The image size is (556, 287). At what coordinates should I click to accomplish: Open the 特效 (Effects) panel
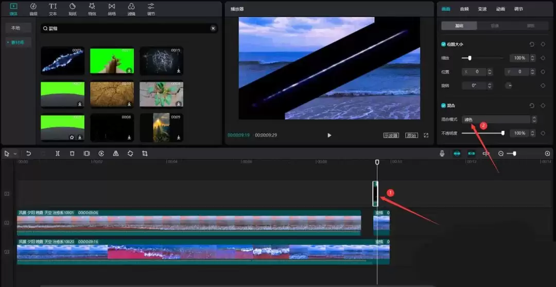pos(92,9)
